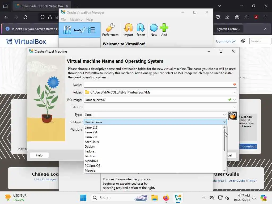The width and height of the screenshot is (272, 204).
Task: Choose Fedora from subtype list
Action: click(153, 151)
